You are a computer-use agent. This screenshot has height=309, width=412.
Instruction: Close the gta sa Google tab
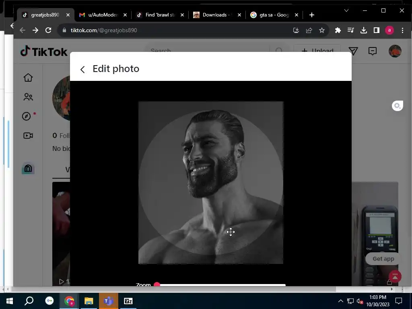[x=297, y=15]
